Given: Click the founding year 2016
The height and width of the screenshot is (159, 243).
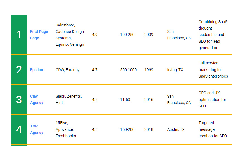Looking at the screenshot, I should point(149,100).
